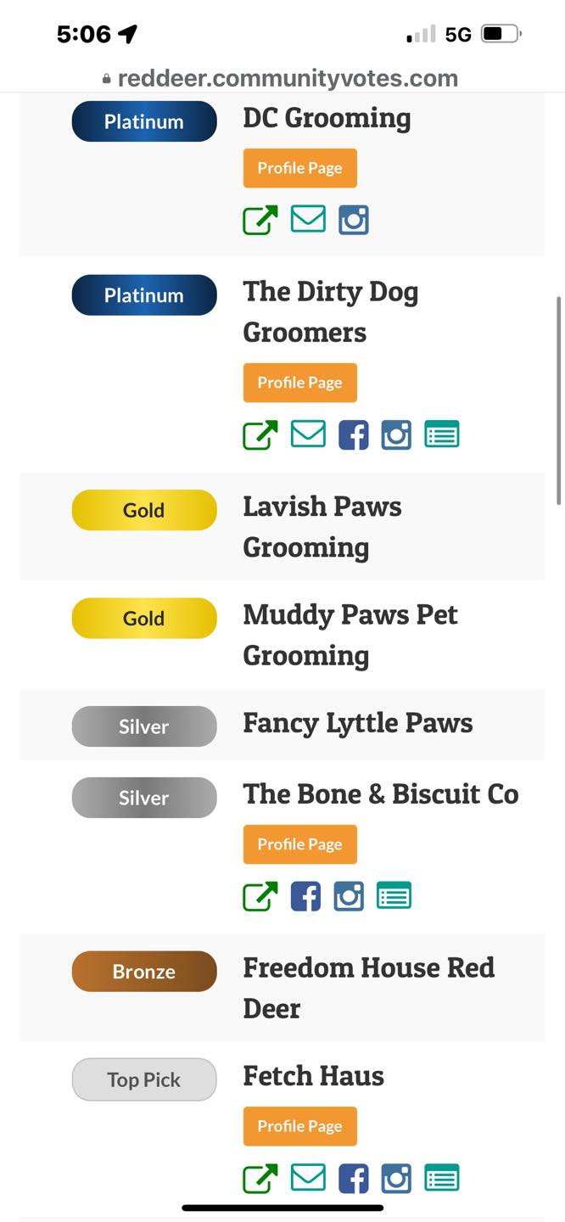Email DC Grooming using the envelope icon
Image resolution: width=565 pixels, height=1222 pixels.
308,219
